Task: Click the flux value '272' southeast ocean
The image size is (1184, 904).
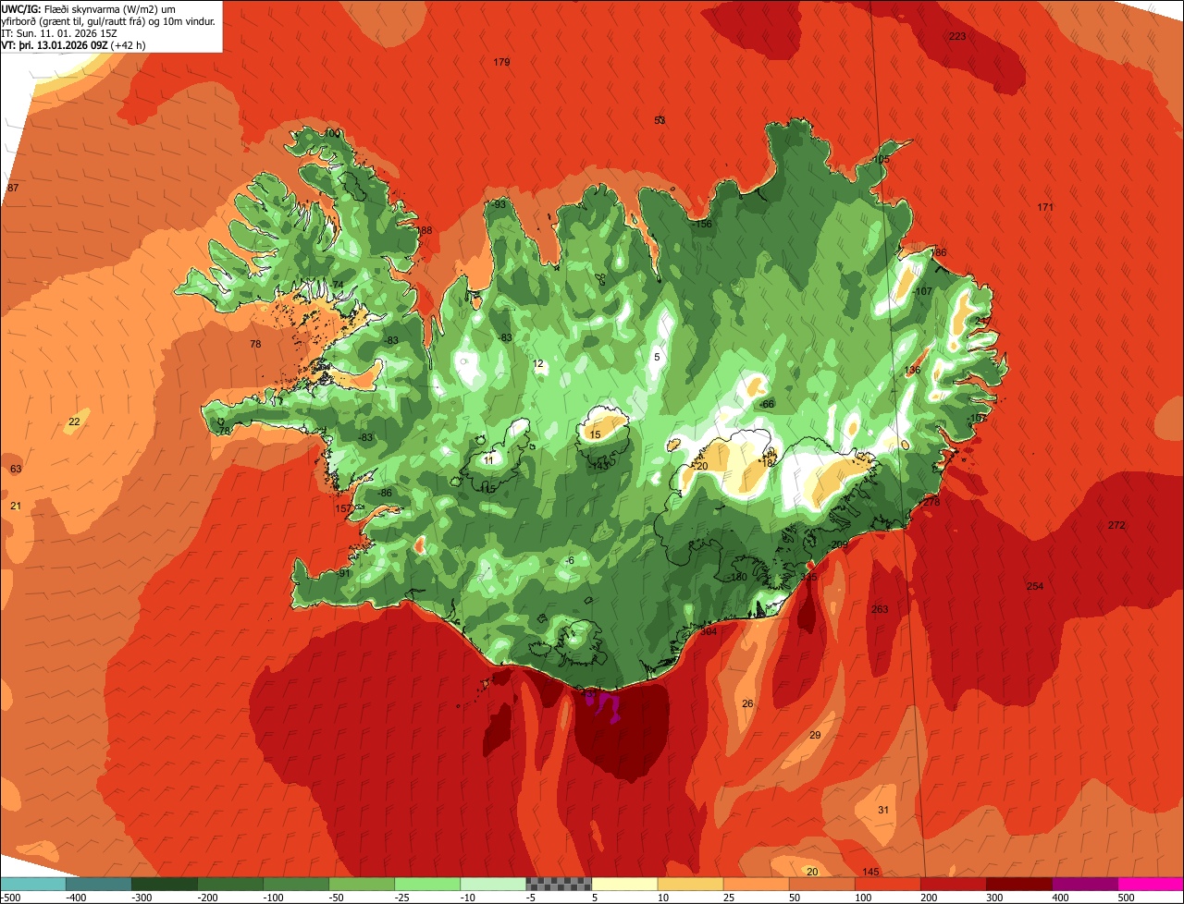Action: (1116, 525)
